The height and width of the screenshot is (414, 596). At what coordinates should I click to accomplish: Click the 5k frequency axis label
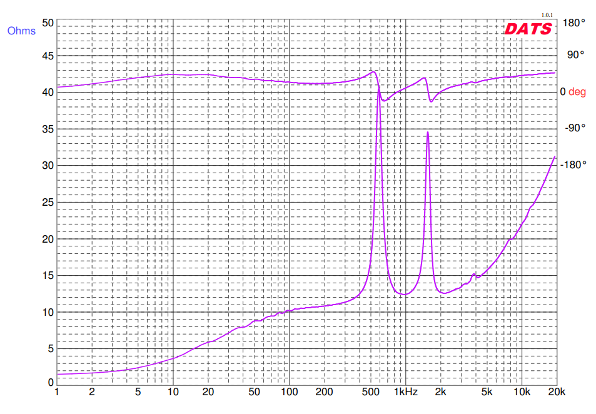[487, 392]
